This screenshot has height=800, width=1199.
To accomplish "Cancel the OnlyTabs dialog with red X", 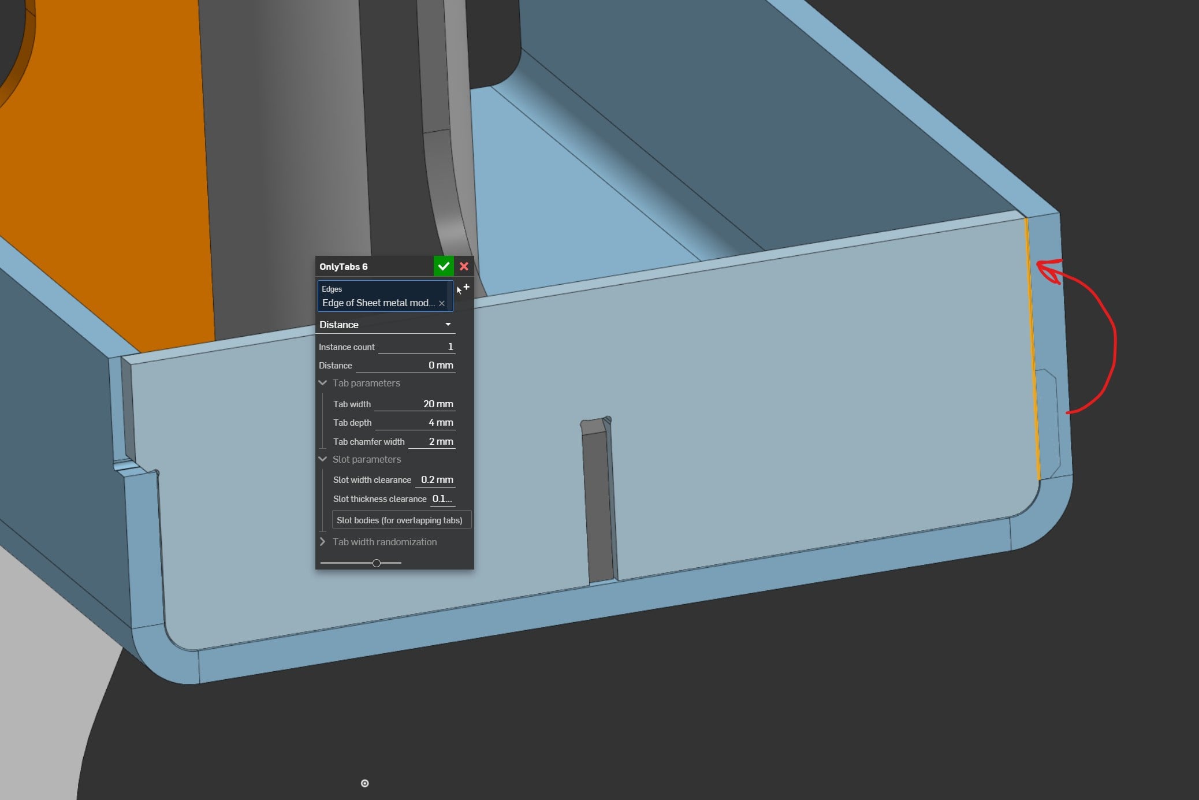I will pos(464,266).
